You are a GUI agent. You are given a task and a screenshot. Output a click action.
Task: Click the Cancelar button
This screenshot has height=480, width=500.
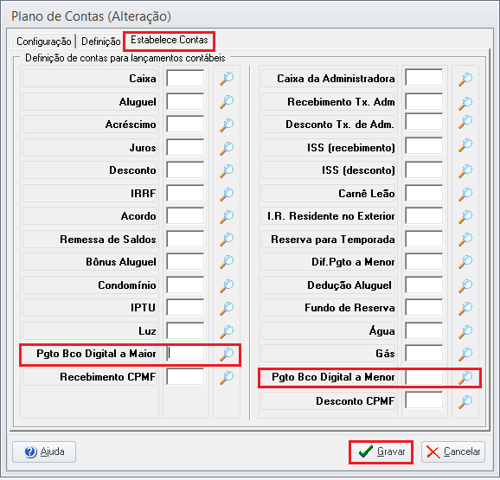click(453, 451)
